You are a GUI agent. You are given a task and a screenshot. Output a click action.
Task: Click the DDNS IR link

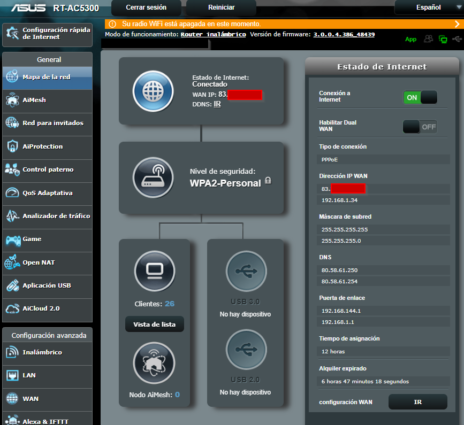(x=217, y=104)
